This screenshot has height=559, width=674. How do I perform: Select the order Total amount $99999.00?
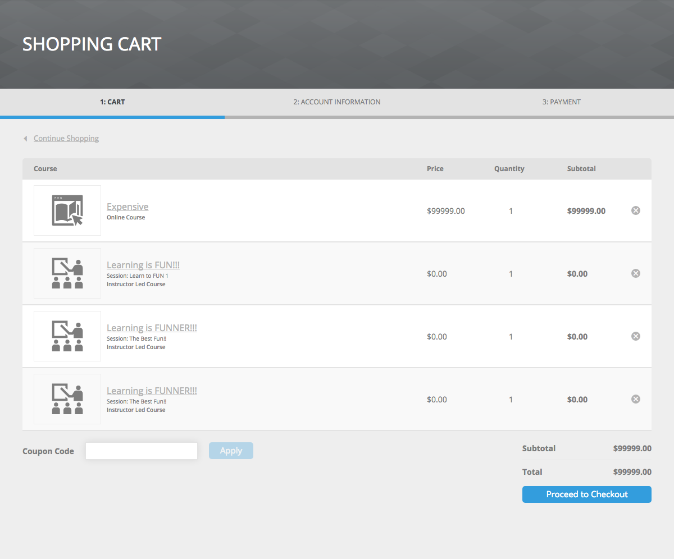pyautogui.click(x=632, y=472)
